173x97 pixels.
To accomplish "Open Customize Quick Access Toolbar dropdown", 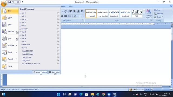I will tap(22, 2).
